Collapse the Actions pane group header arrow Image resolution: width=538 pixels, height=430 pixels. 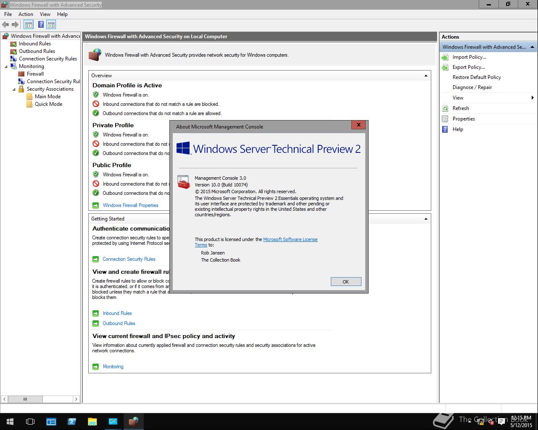tap(532, 47)
